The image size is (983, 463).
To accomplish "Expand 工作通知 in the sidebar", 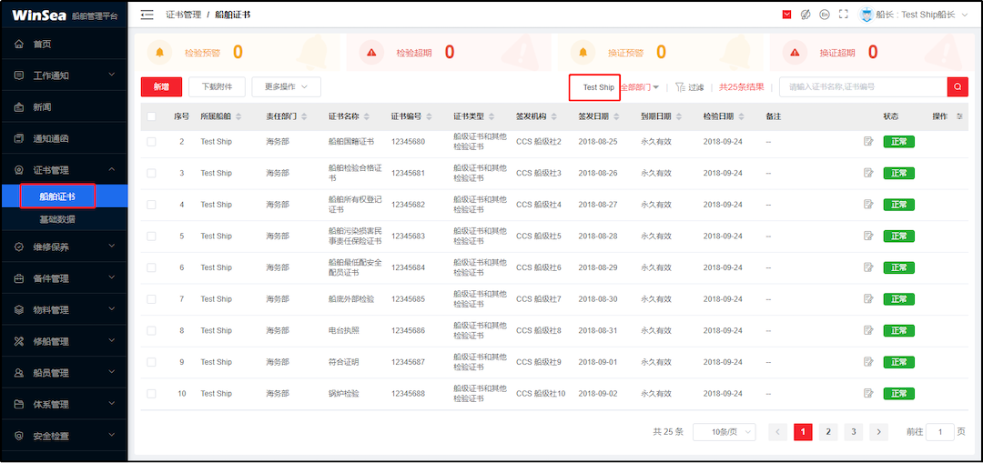I will point(64,75).
